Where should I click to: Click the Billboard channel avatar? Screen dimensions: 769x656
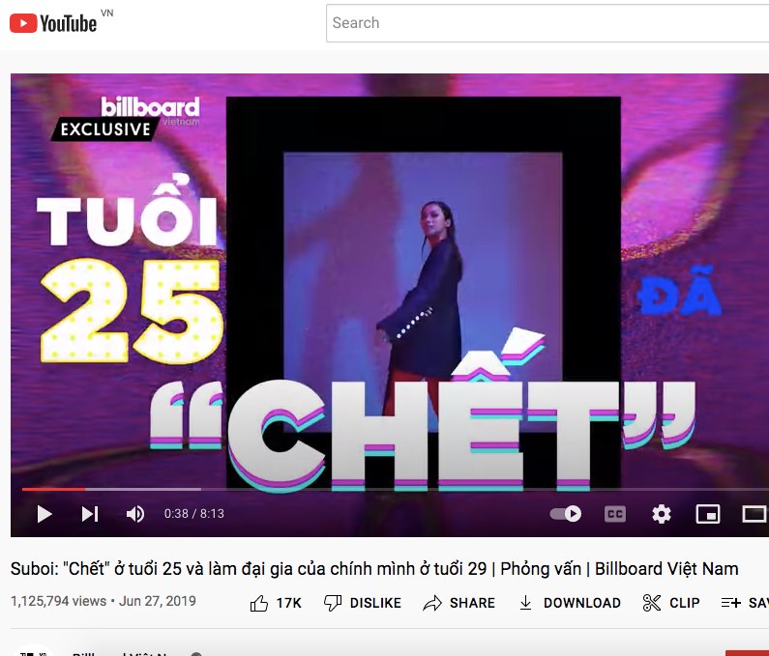(33, 652)
